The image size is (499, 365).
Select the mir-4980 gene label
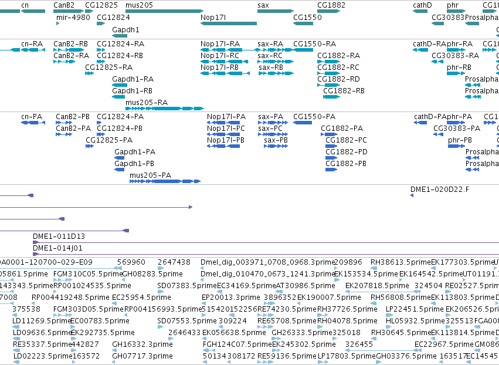[73, 17]
